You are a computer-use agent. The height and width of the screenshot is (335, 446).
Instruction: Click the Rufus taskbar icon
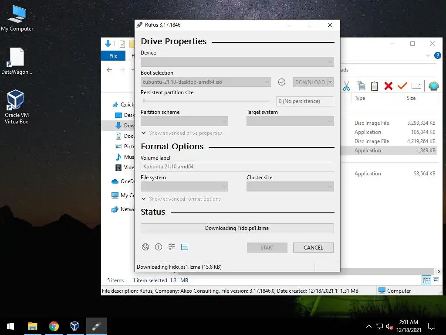[x=97, y=326]
